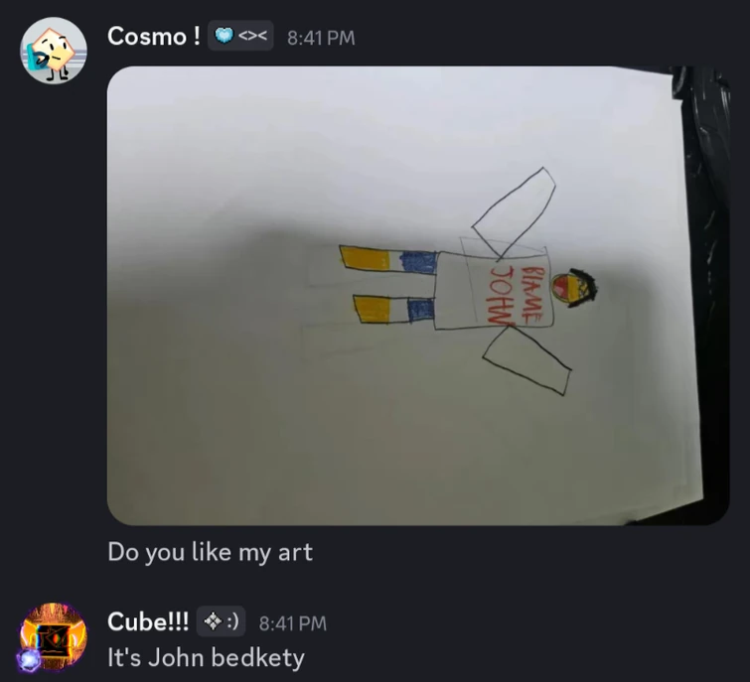Open the attached drawing photo
Viewport: 750px width, 682px height.
pyautogui.click(x=418, y=296)
